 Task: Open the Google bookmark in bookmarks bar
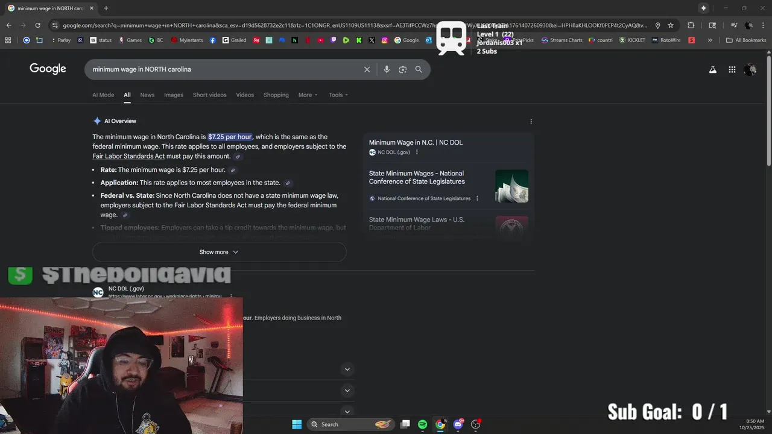click(x=407, y=40)
